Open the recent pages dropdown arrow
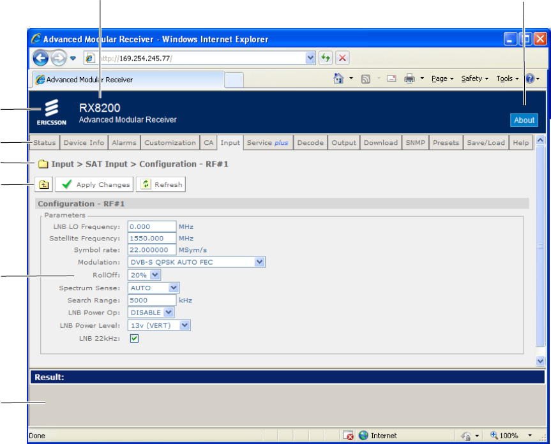The width and height of the screenshot is (551, 444). pyautogui.click(x=73, y=58)
